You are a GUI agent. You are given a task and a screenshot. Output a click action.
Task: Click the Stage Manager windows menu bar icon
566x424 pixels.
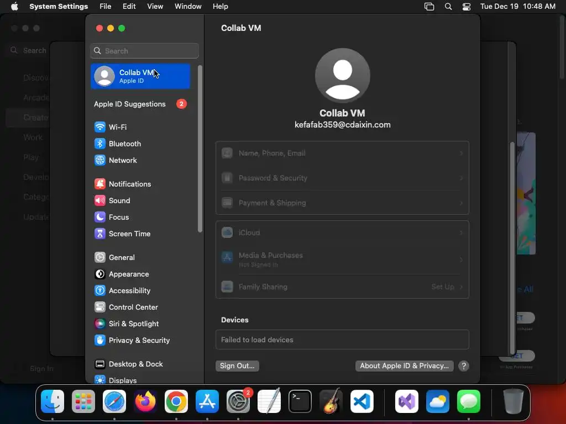click(429, 7)
